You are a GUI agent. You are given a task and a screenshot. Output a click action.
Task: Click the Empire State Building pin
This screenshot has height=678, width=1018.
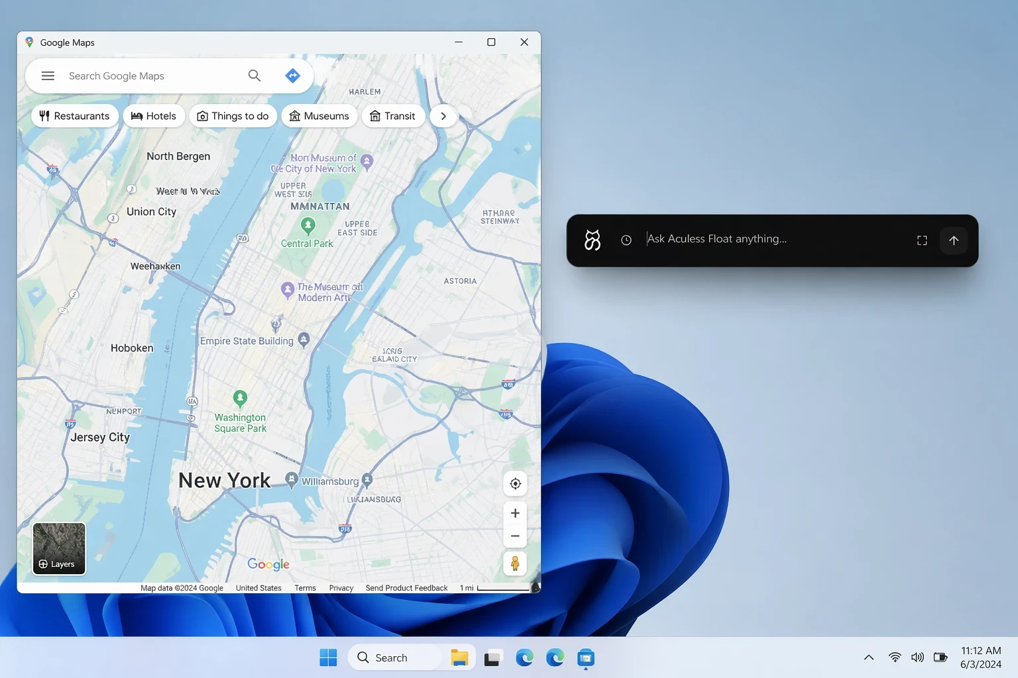(x=304, y=340)
